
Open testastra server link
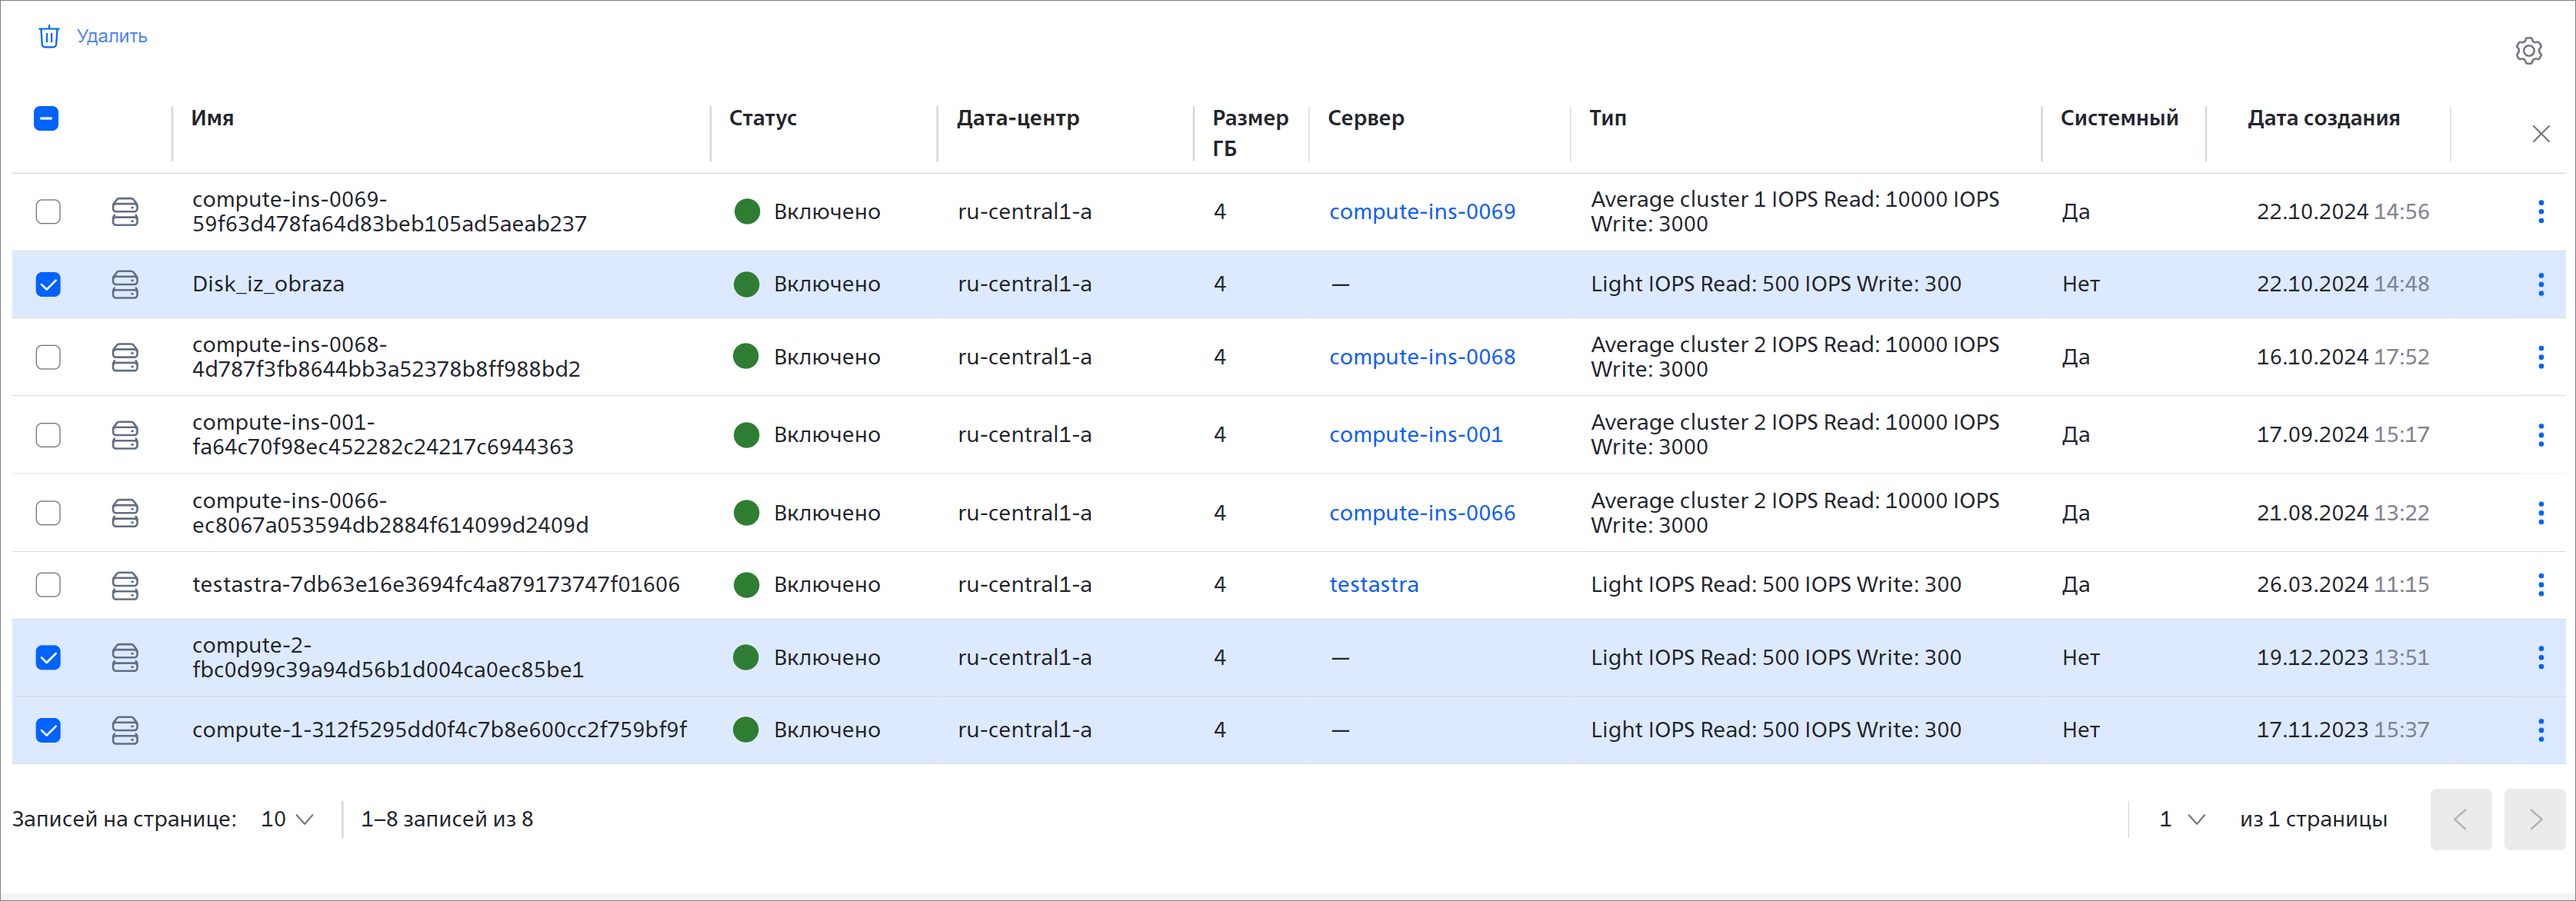tap(1374, 585)
